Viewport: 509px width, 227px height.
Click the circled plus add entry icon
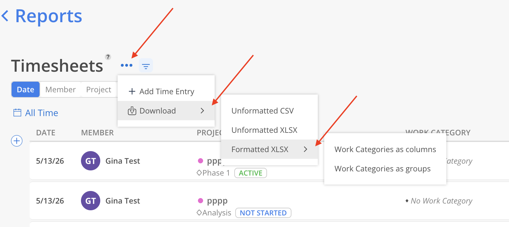click(17, 141)
